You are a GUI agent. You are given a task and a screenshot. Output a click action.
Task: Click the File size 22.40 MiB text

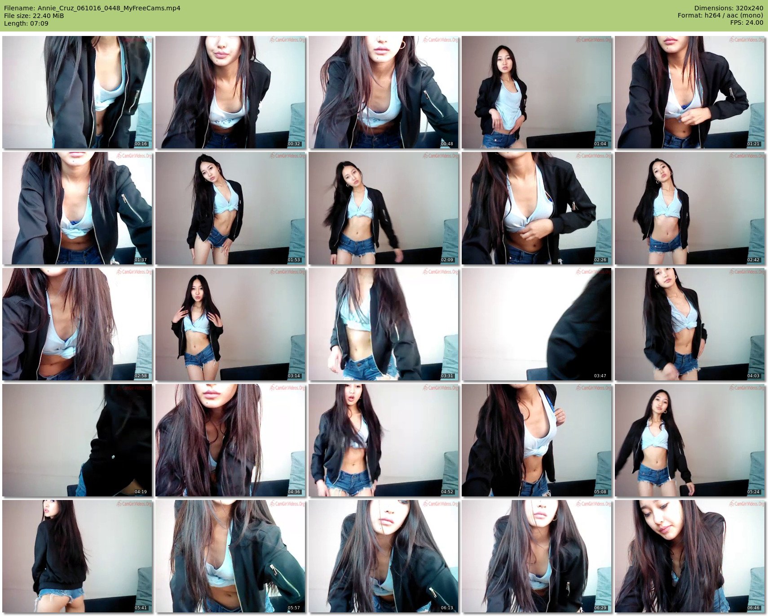click(34, 16)
